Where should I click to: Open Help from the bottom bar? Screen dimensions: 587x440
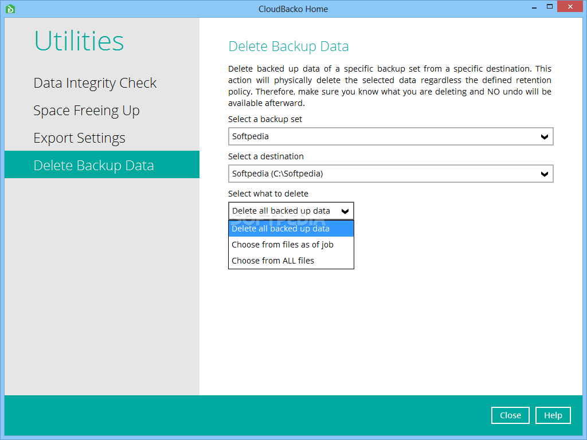553,415
